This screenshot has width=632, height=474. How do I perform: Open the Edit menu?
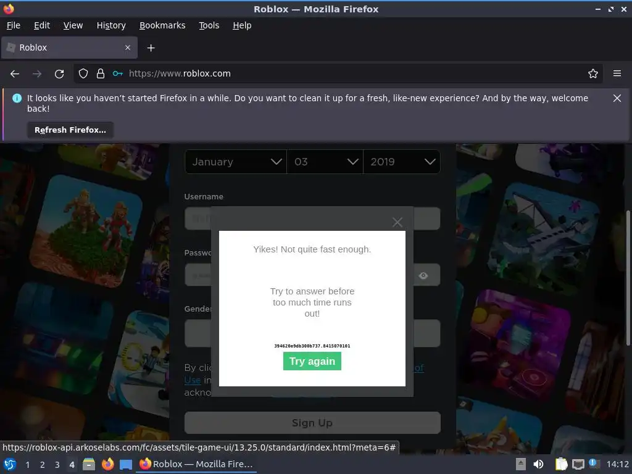click(x=42, y=25)
